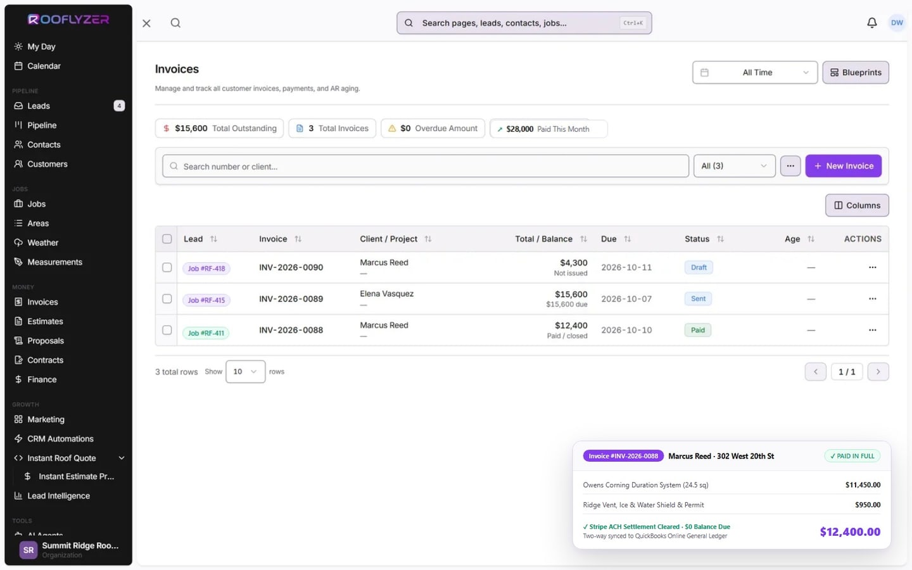Create a New Invoice
This screenshot has height=570, width=912.
point(843,166)
